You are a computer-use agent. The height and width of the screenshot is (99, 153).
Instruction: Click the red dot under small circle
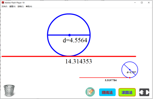coord(130,78)
